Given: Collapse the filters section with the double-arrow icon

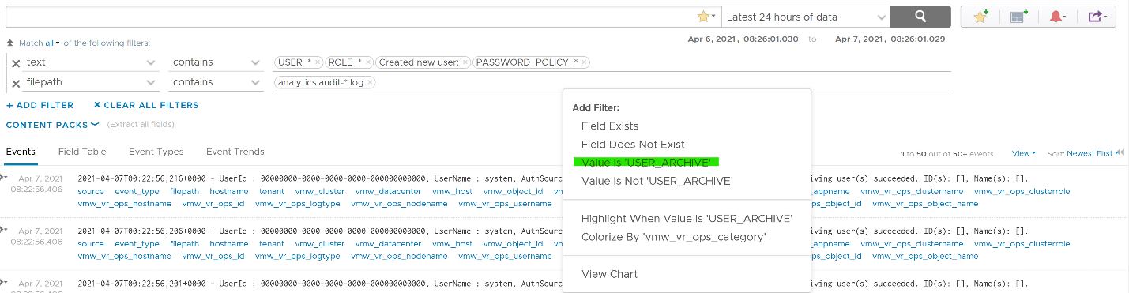Looking at the screenshot, I should click(x=9, y=43).
